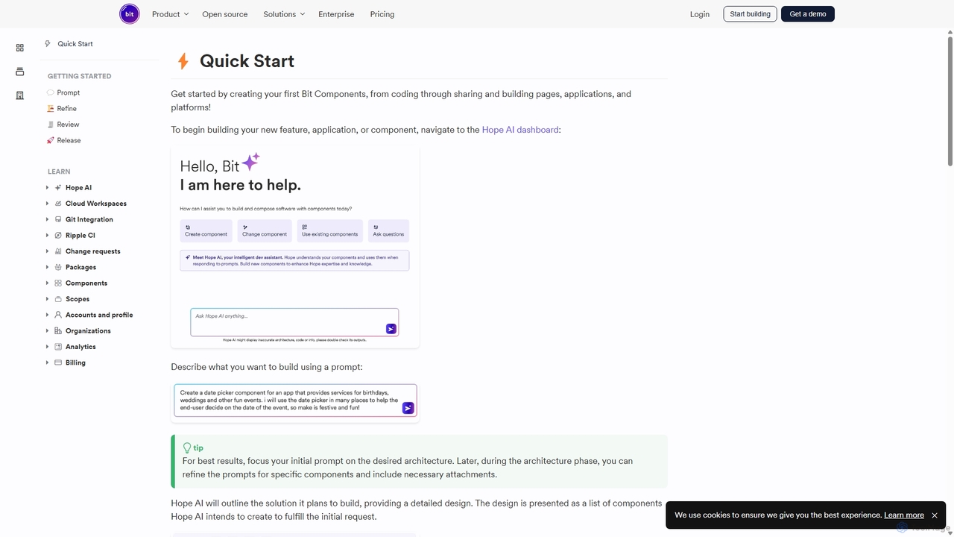Click the Cloud Workspaces icon

pos(58,204)
